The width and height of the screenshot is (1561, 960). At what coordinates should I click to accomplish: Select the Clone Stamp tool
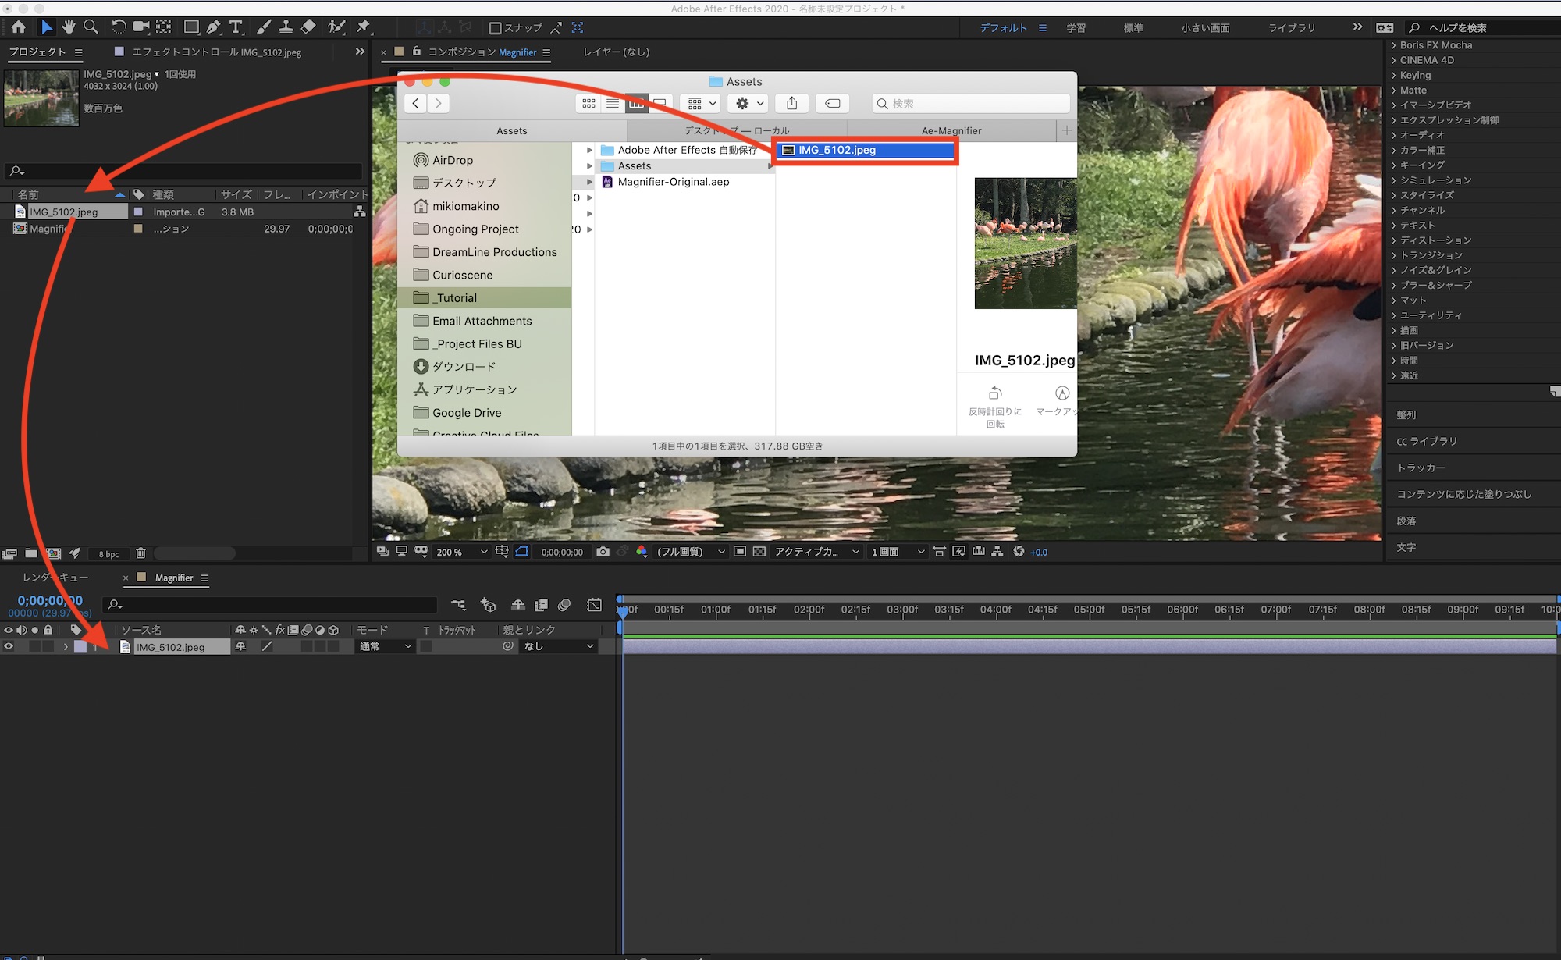pyautogui.click(x=286, y=27)
